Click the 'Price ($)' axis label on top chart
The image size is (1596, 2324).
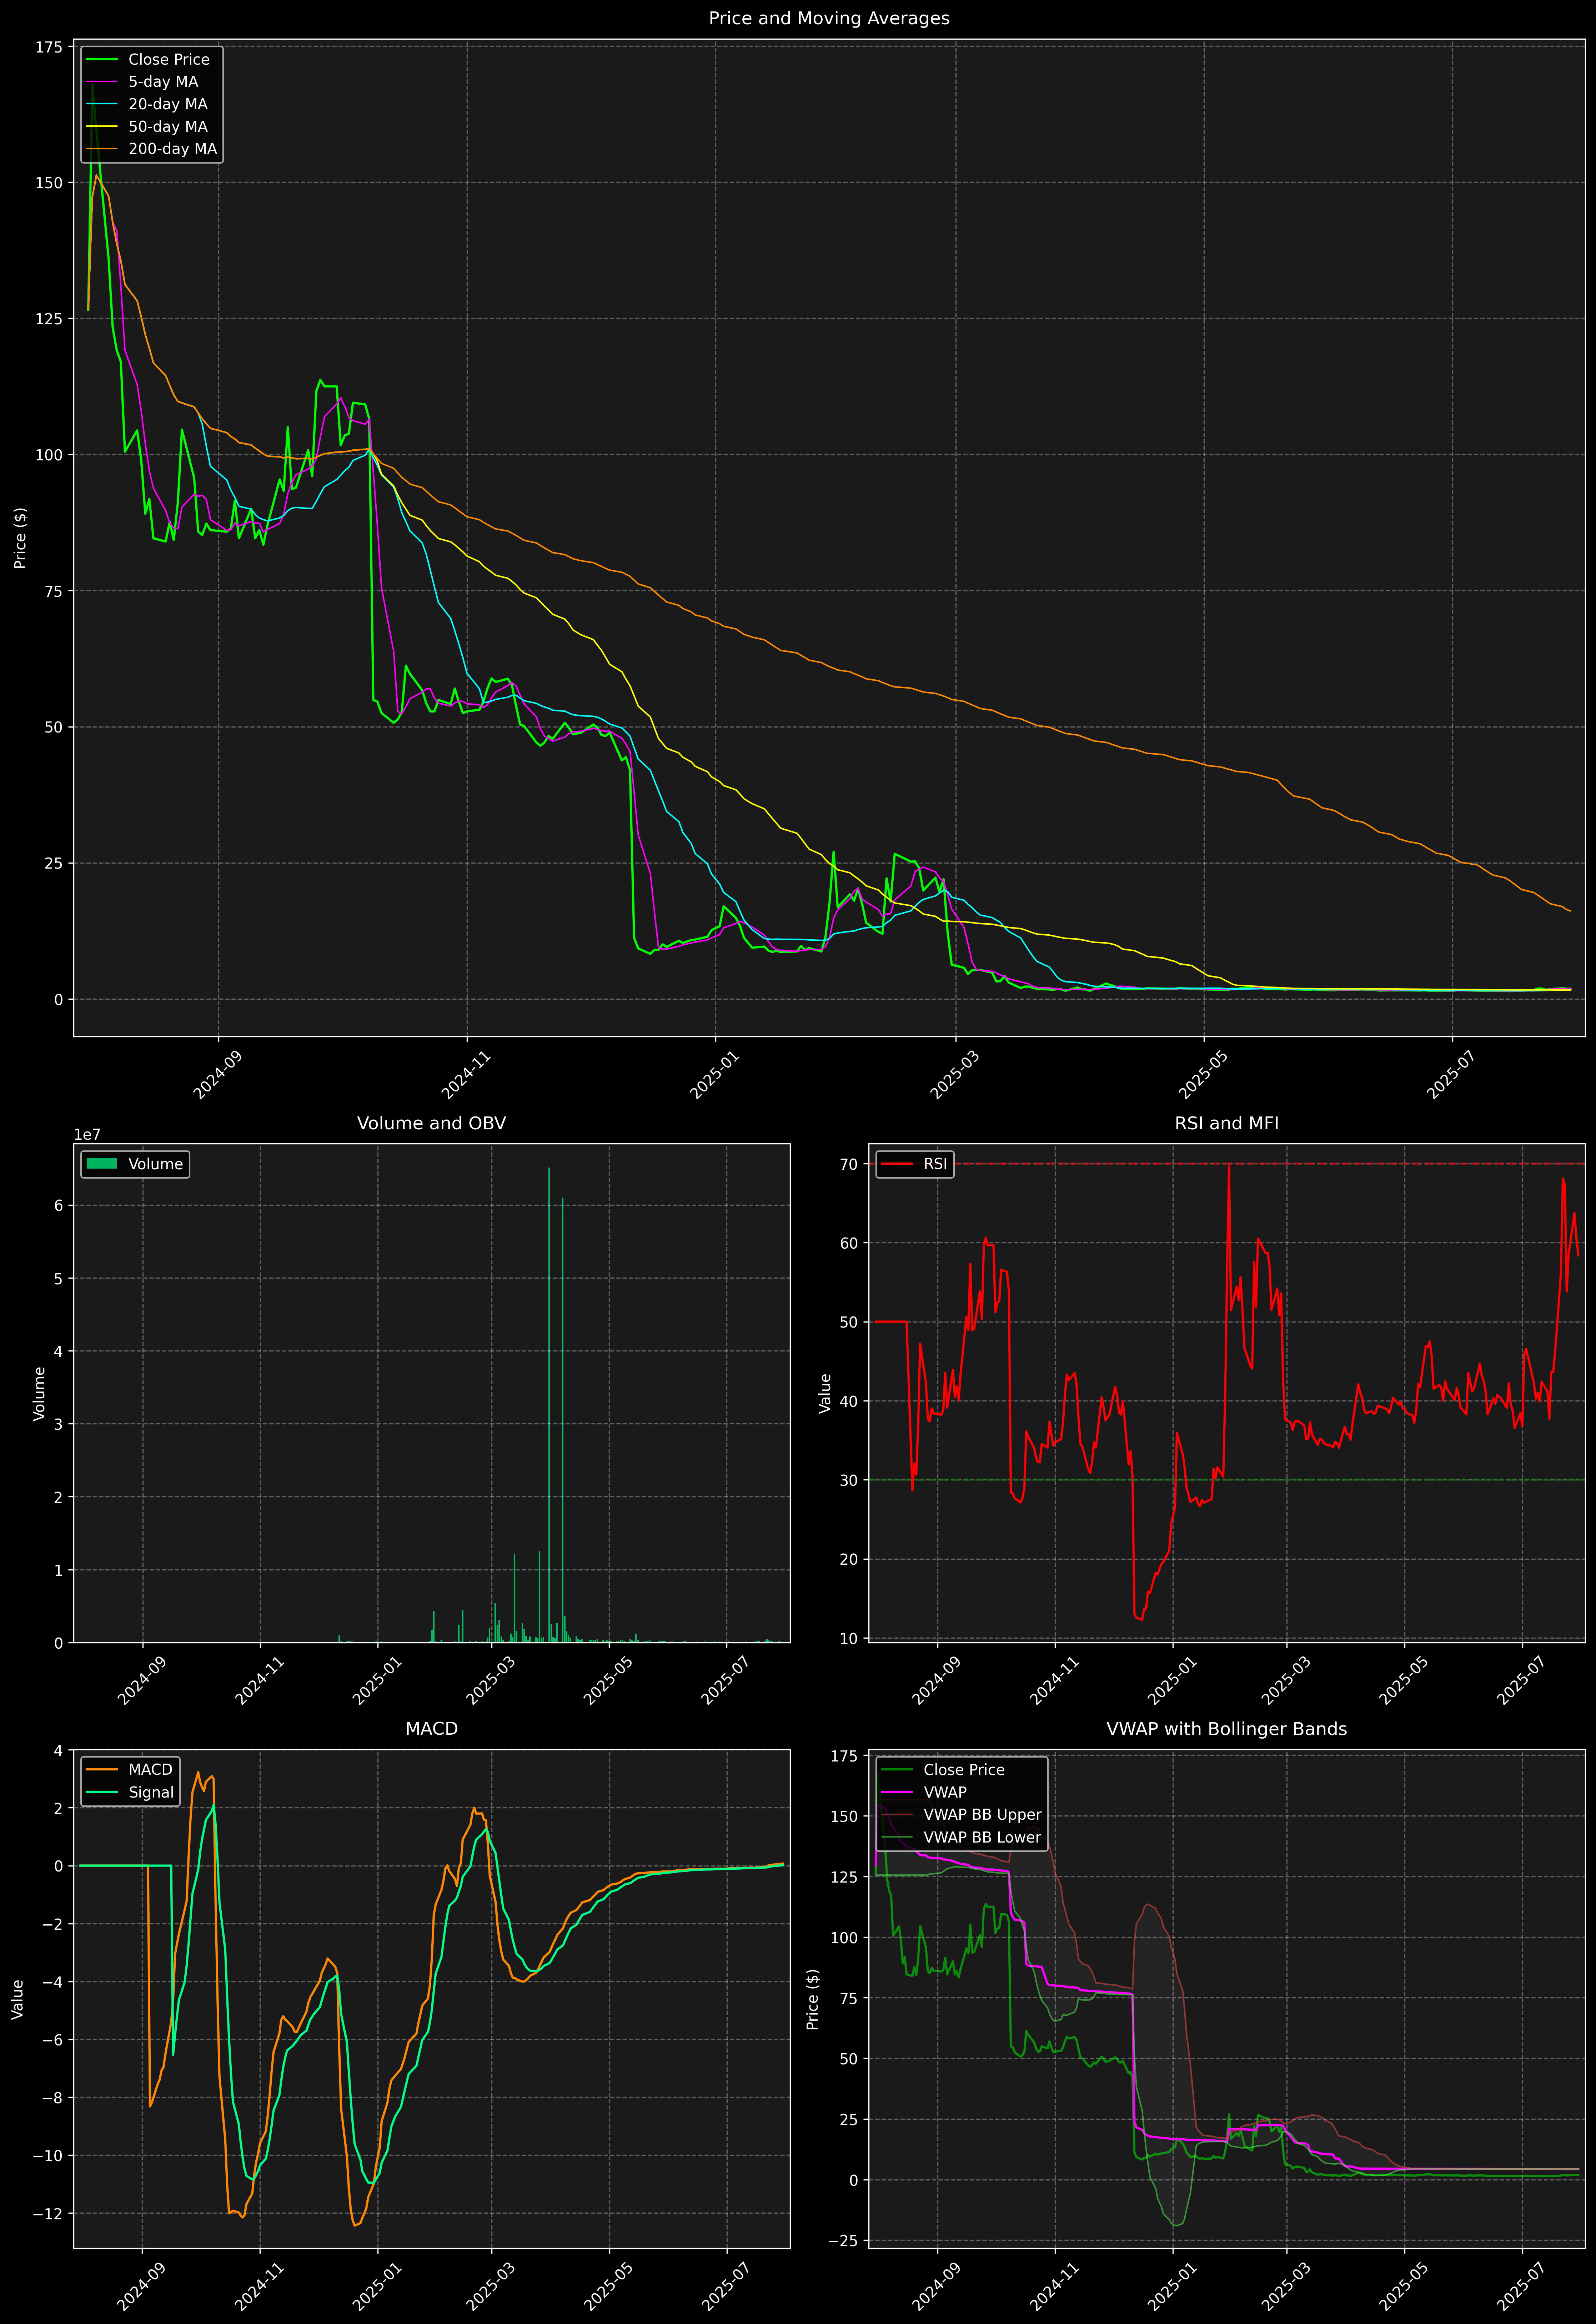(x=20, y=538)
